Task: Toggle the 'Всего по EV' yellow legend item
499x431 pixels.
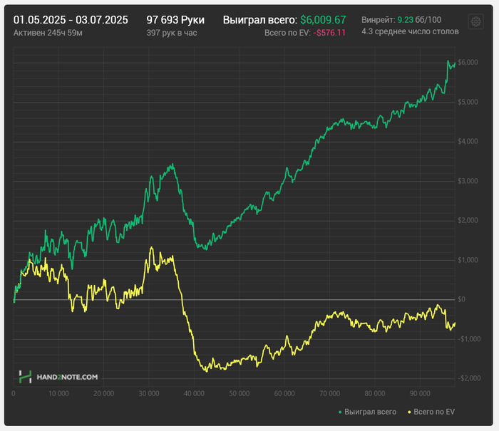Action: point(431,412)
